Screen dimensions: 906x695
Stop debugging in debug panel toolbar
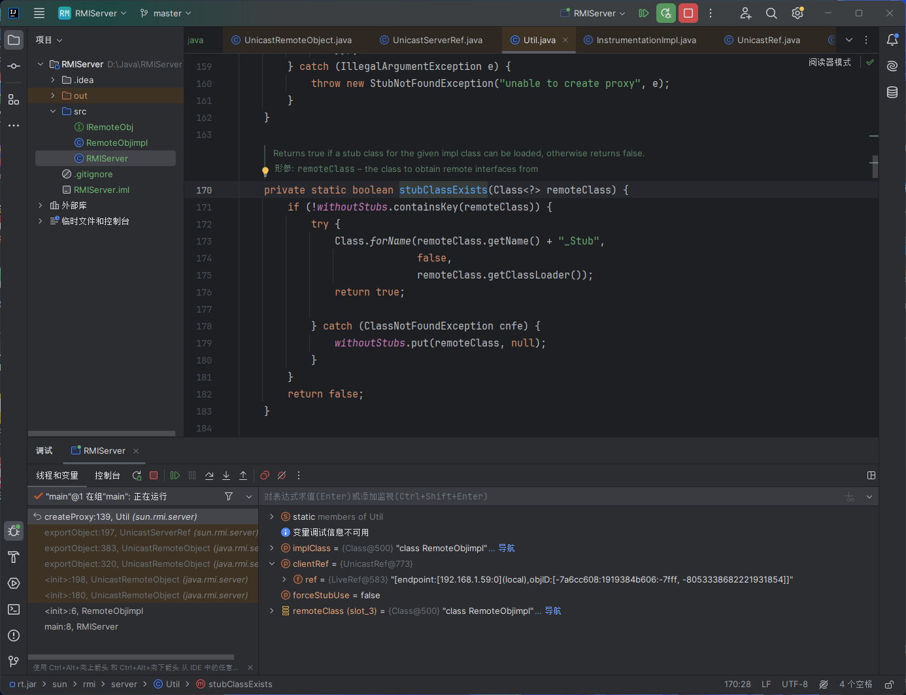click(x=154, y=476)
